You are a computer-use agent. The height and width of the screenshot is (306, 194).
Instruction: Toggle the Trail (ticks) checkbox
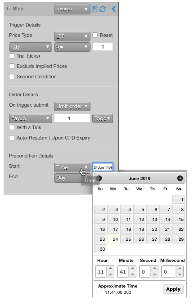coord(12,56)
